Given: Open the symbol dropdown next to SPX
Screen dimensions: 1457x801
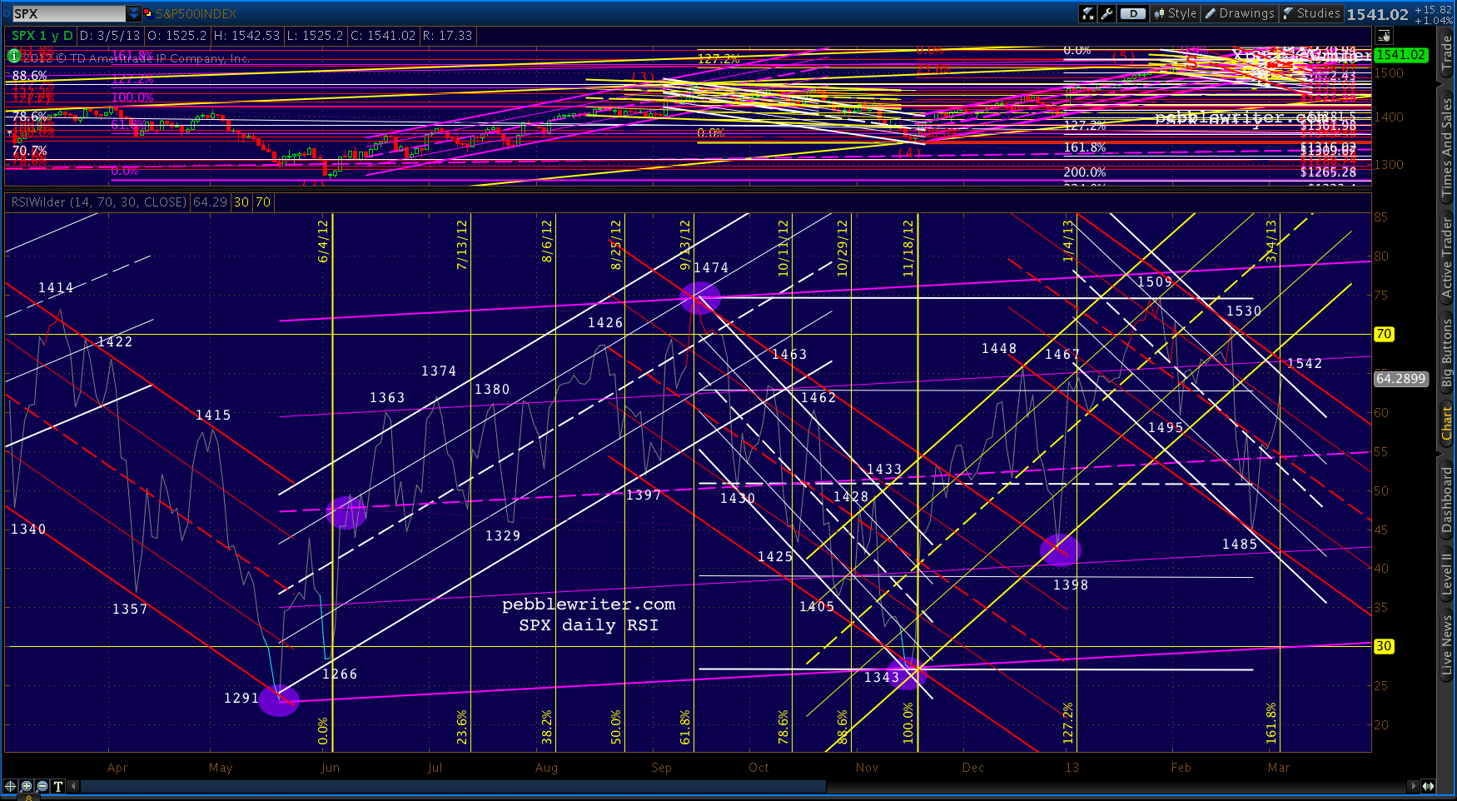Looking at the screenshot, I should click(x=133, y=13).
